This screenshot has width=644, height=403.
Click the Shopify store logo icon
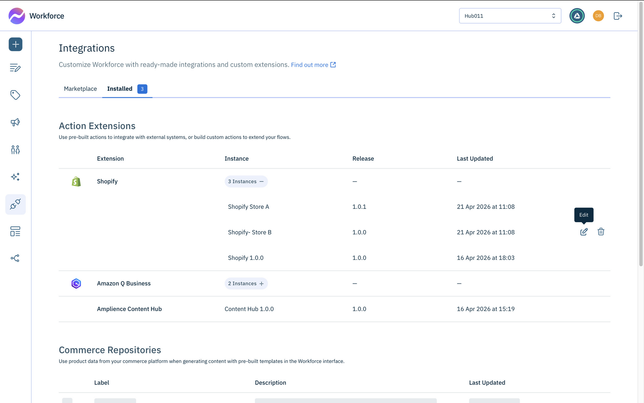[x=76, y=181]
